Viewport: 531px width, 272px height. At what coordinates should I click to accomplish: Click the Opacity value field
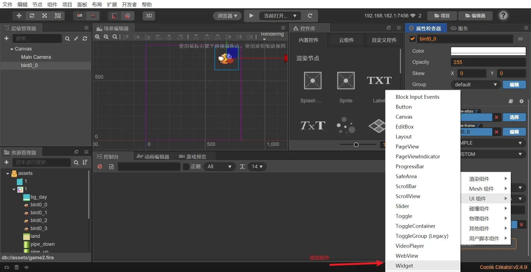coord(488,62)
